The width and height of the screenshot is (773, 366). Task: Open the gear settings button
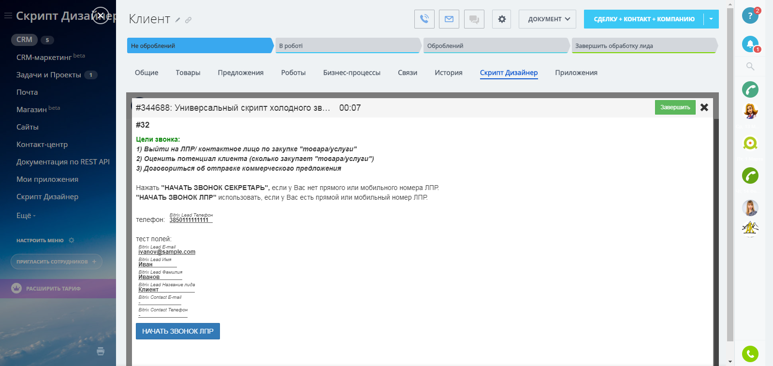501,19
